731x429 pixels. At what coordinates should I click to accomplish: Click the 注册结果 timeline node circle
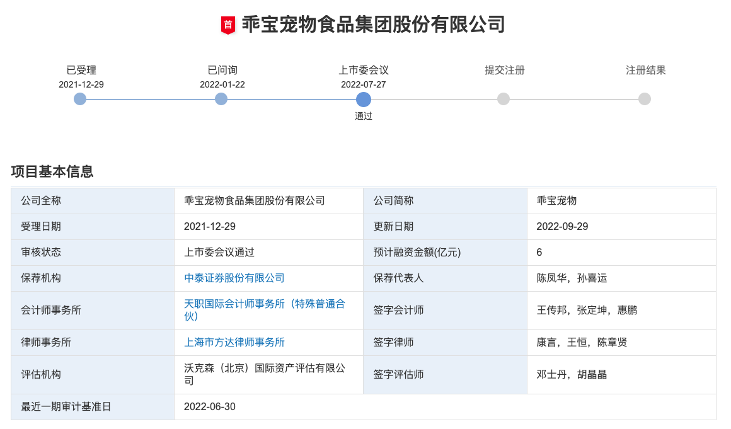[x=645, y=99]
